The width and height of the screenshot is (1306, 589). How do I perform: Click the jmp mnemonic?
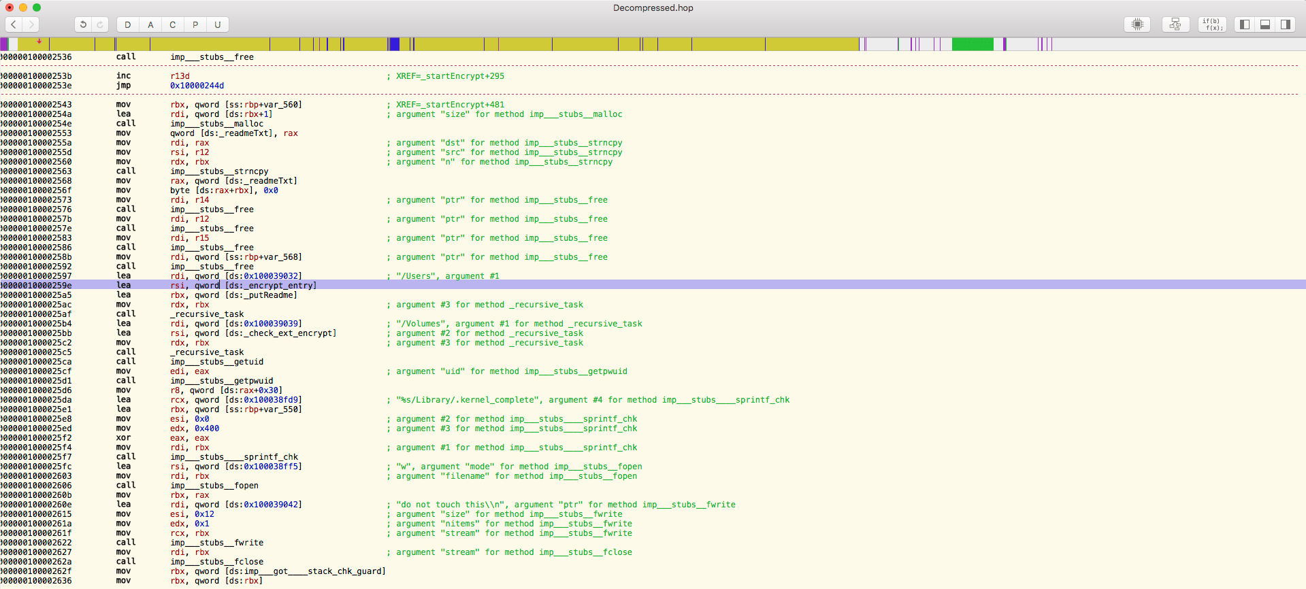(123, 86)
